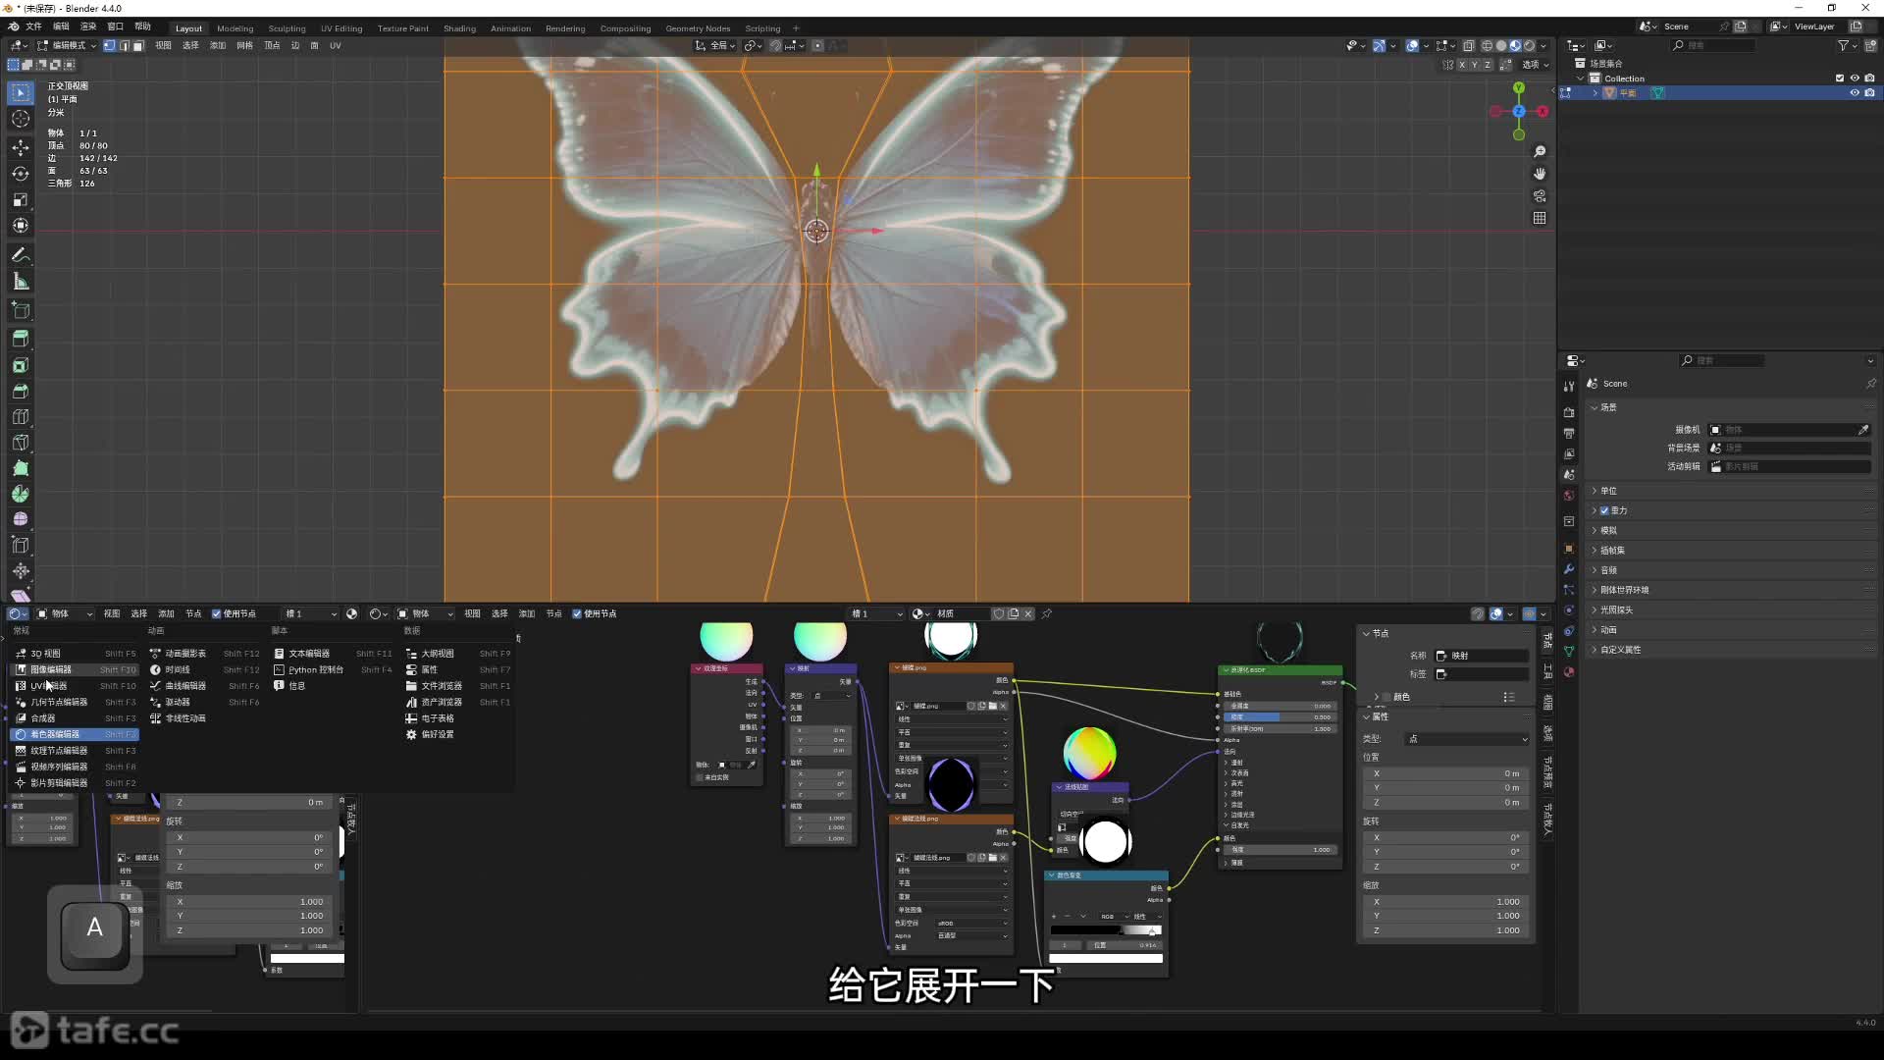This screenshot has width=1884, height=1060.
Task: Collapse the 场景 panel
Action: [x=1733, y=407]
